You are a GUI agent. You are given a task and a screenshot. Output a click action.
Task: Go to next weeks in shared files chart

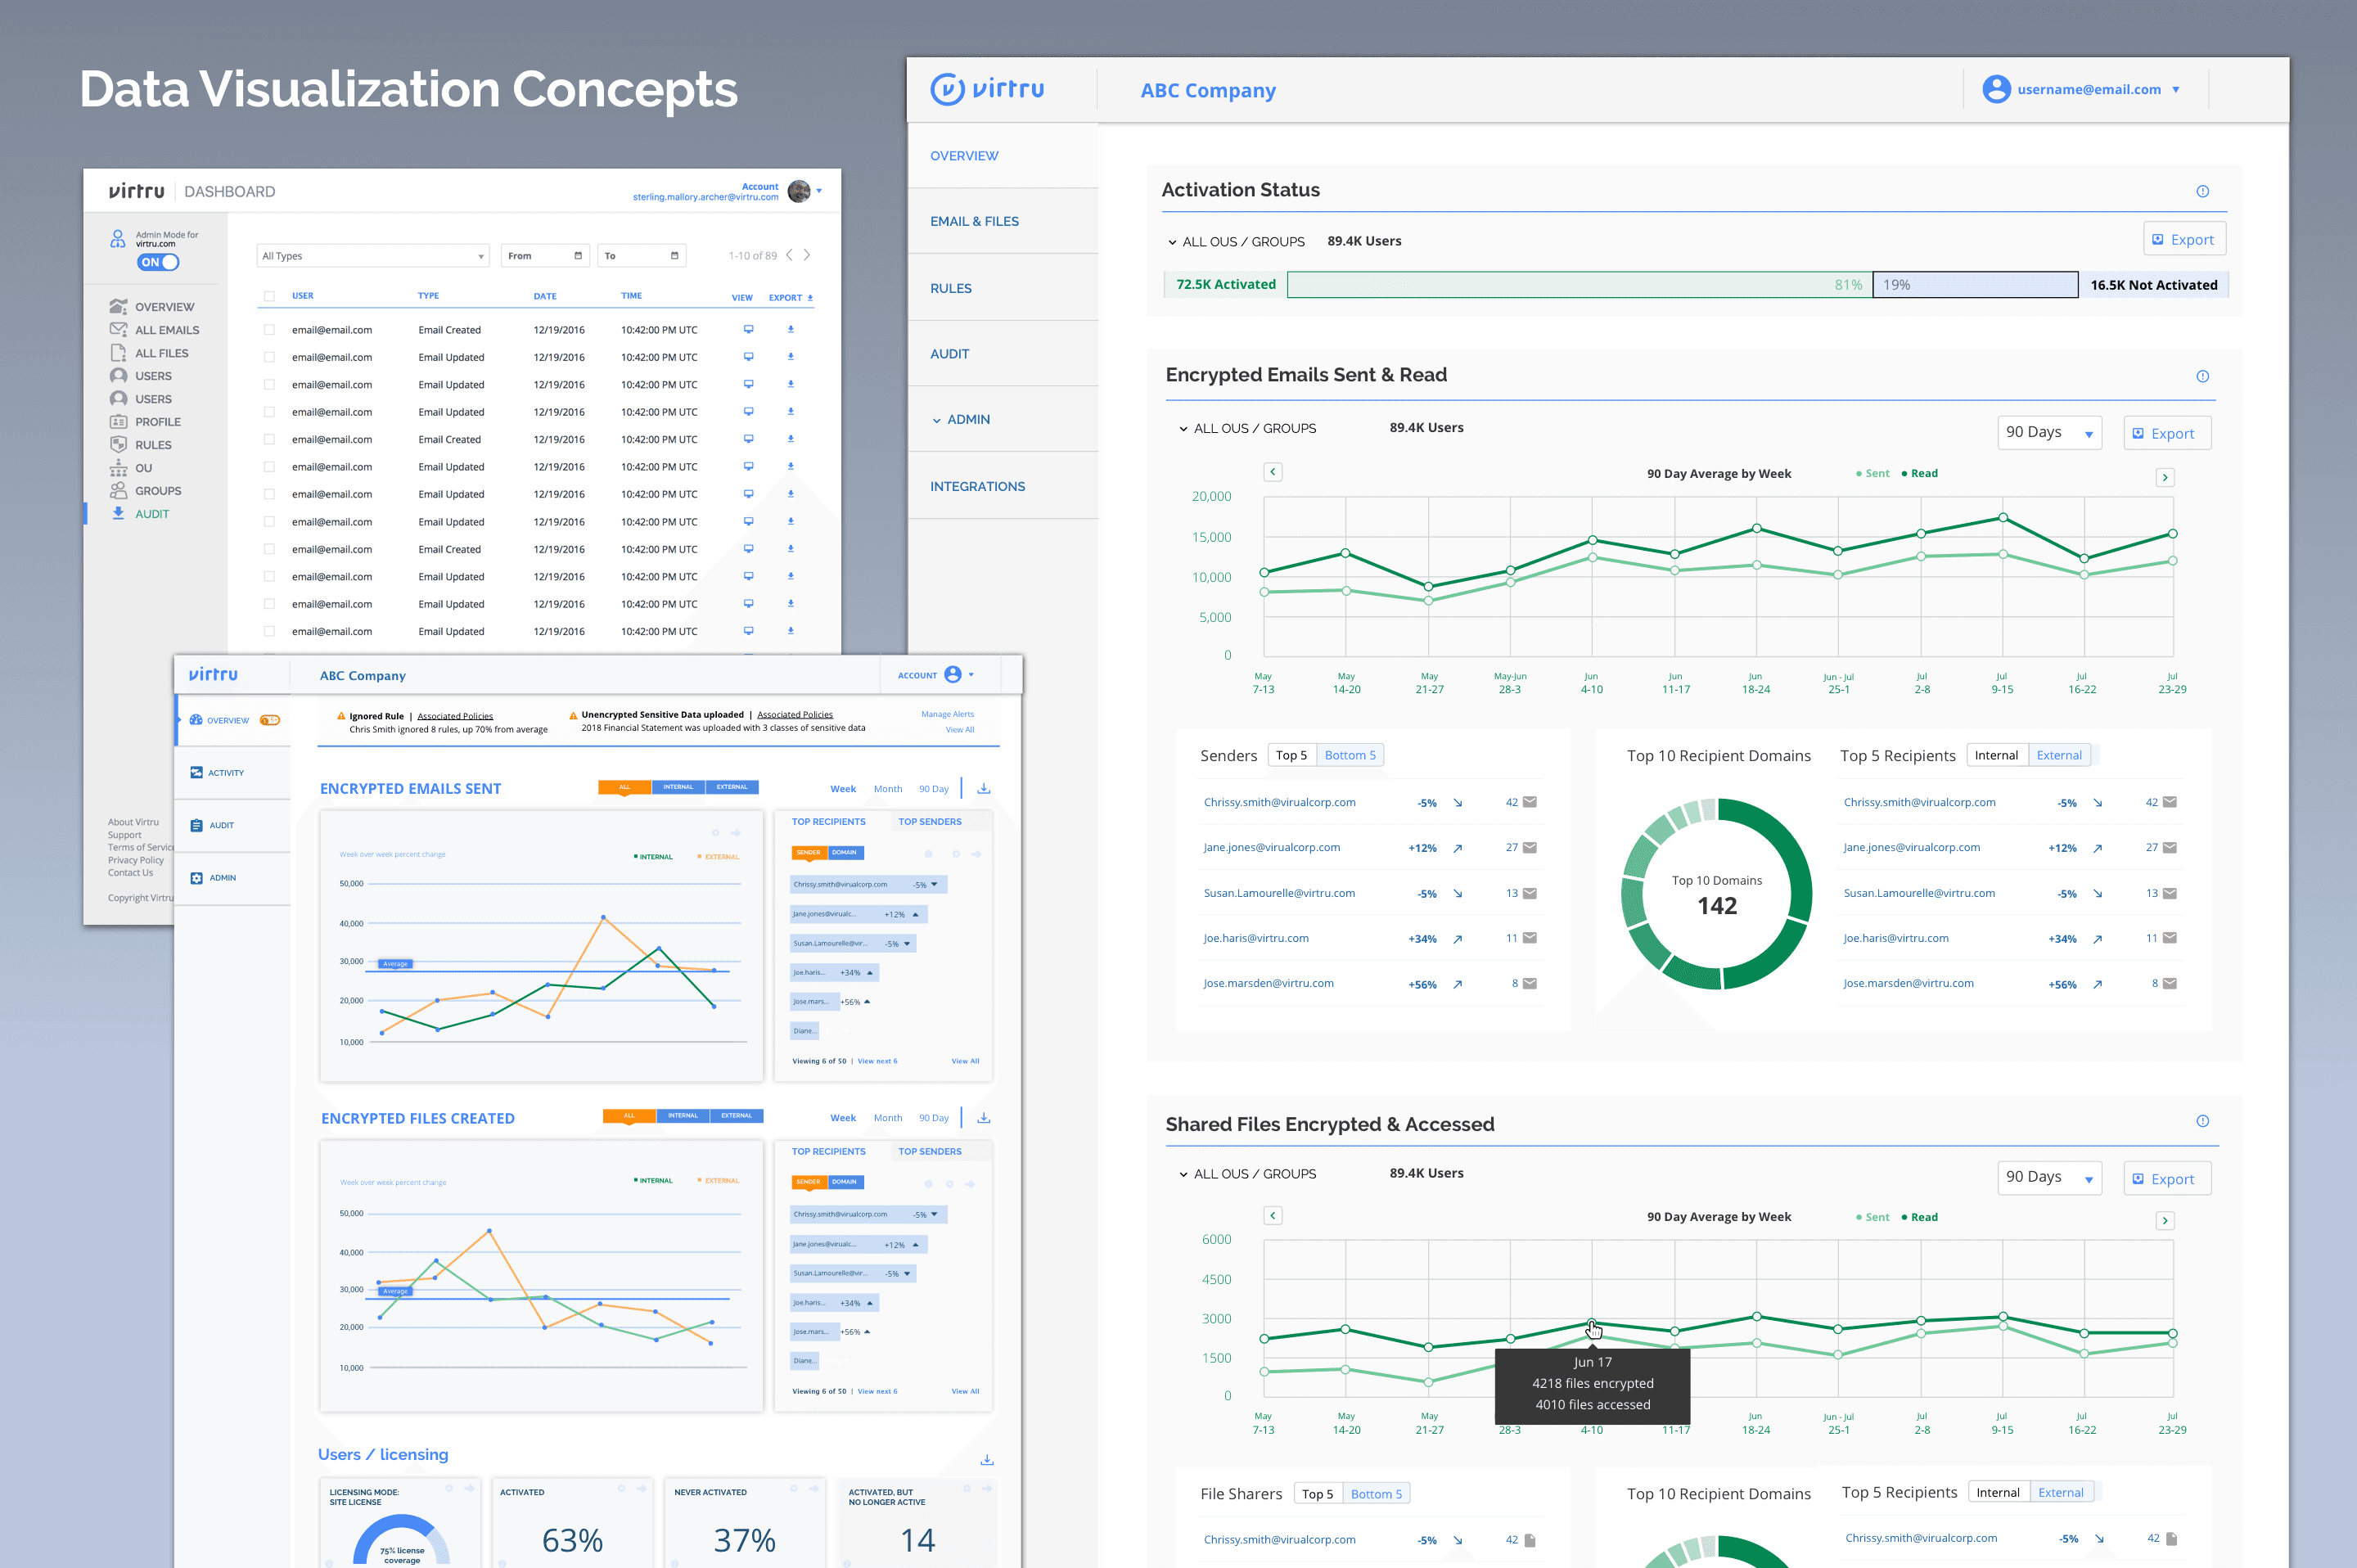2165,1220
